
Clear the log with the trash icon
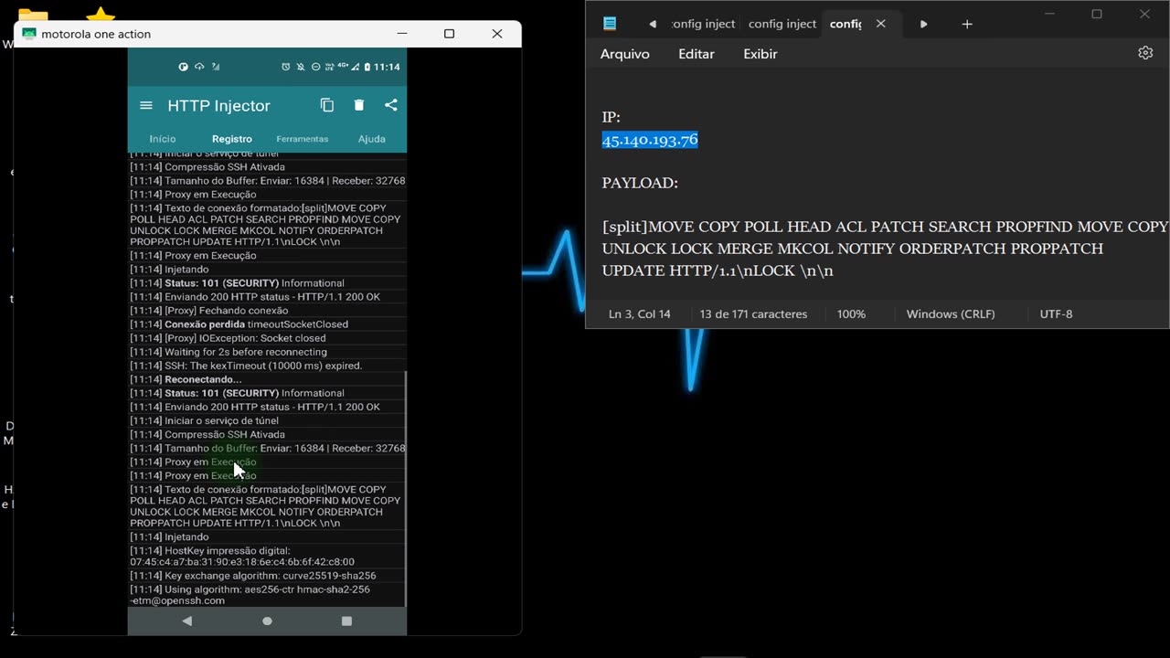click(x=359, y=105)
